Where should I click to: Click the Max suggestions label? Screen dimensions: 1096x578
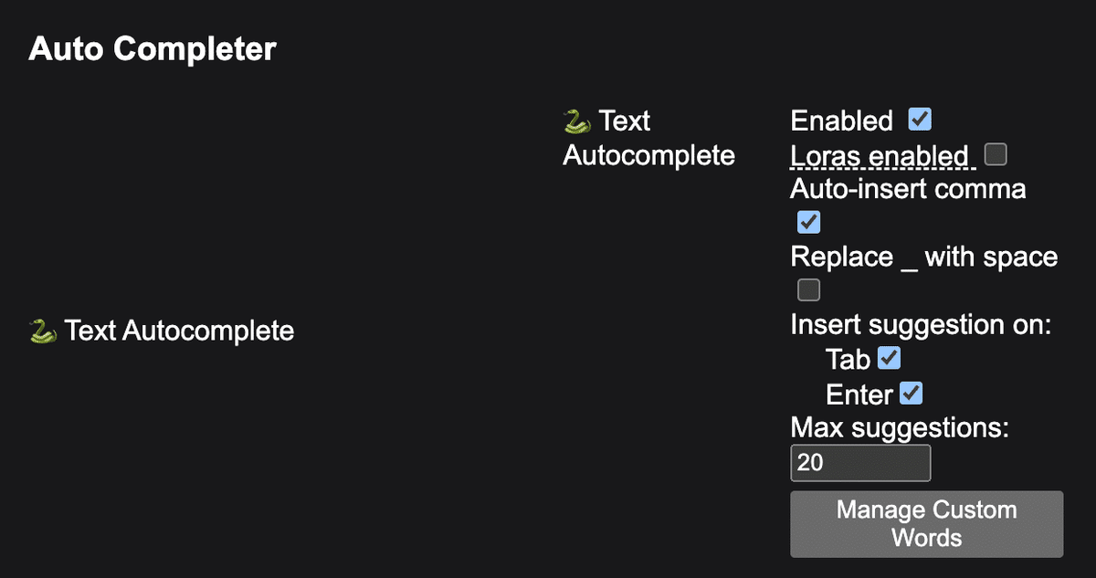[x=900, y=427]
